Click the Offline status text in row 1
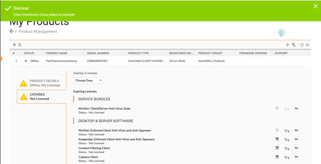 pos(34,61)
